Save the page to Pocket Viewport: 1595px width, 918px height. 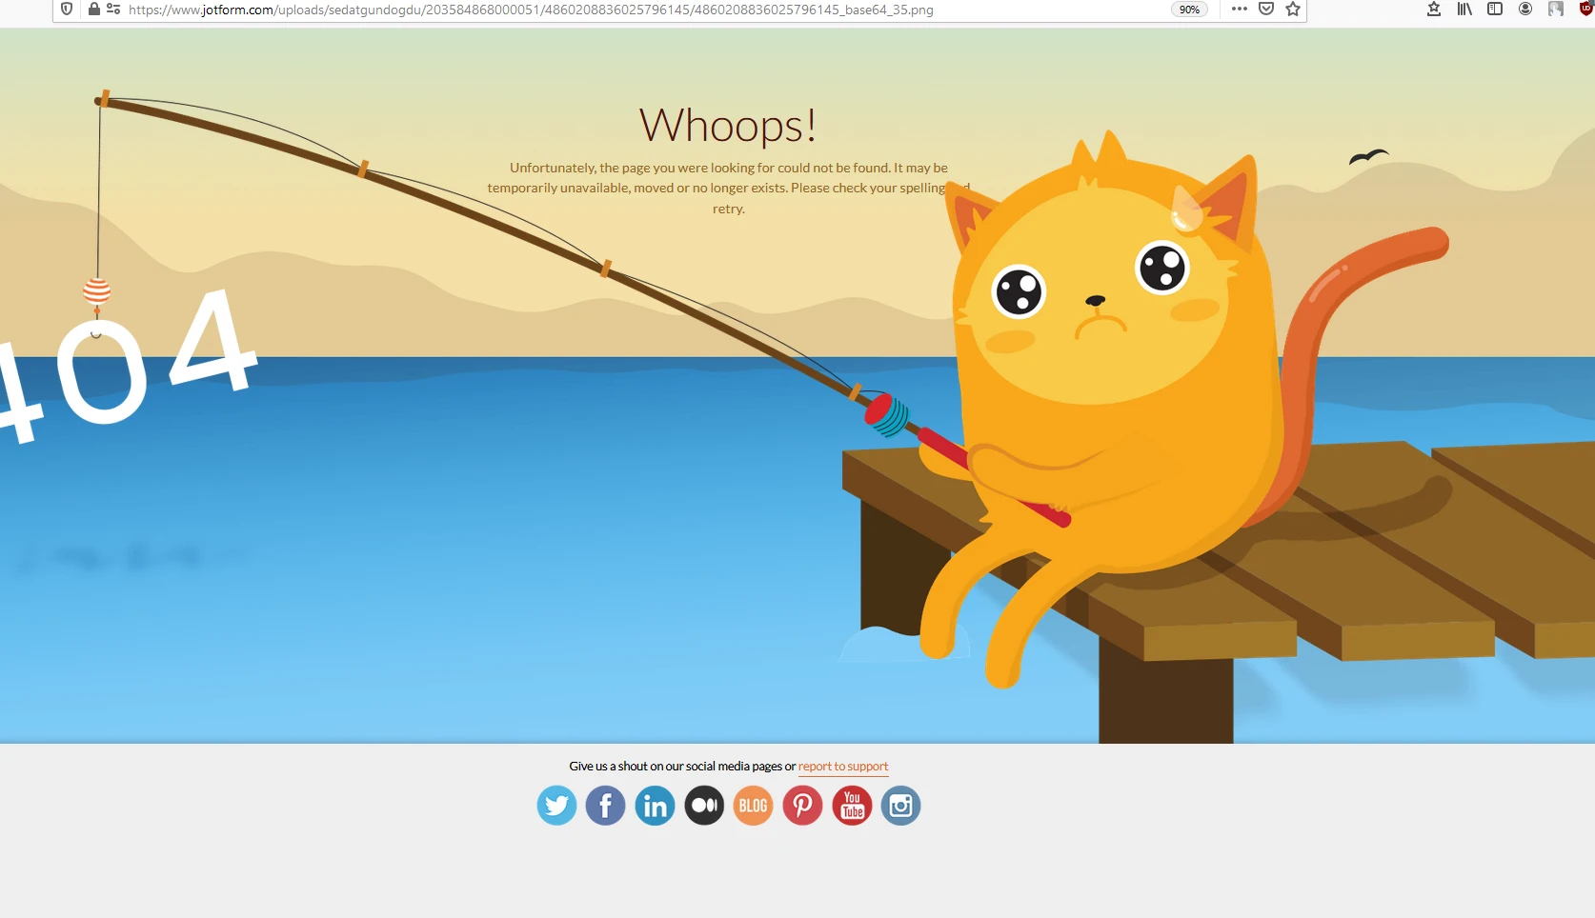(1266, 10)
